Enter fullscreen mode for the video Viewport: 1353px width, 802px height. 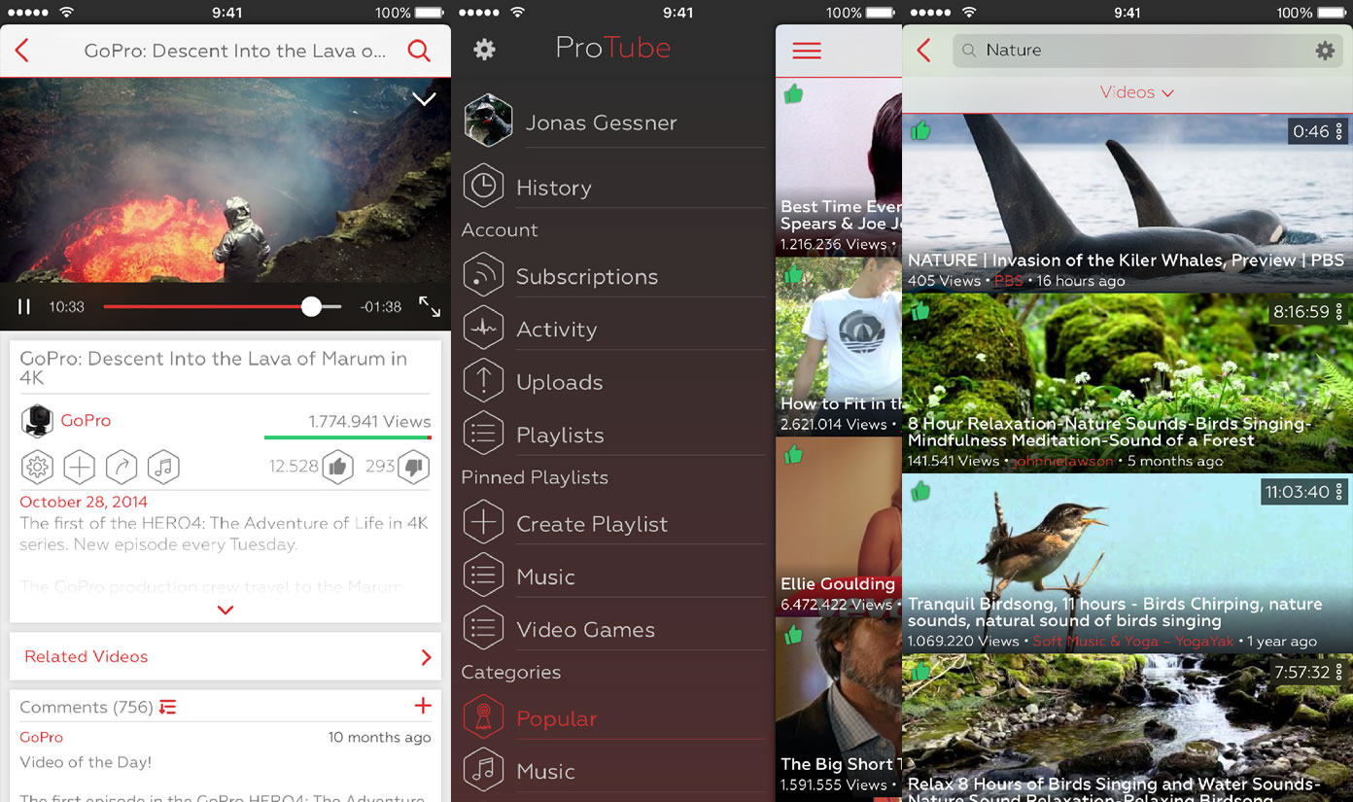pos(430,306)
